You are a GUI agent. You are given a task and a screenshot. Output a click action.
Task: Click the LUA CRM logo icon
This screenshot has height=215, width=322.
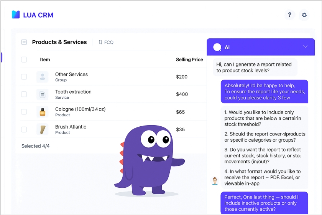tap(16, 15)
